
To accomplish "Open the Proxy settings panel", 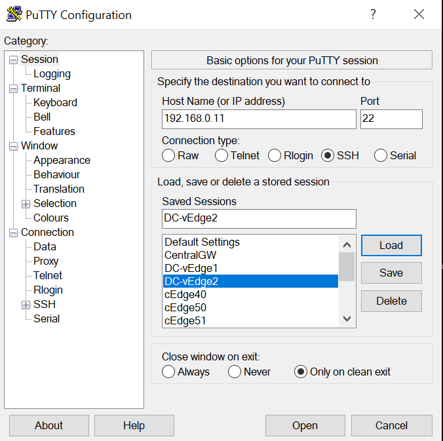I will click(x=46, y=261).
